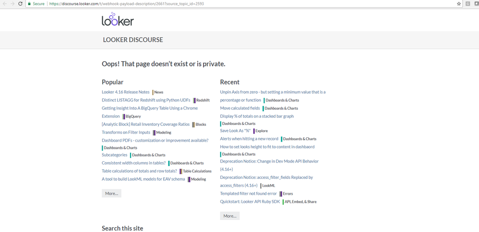Open the Redshift category tag
This screenshot has height=232, width=479.
[202, 100]
